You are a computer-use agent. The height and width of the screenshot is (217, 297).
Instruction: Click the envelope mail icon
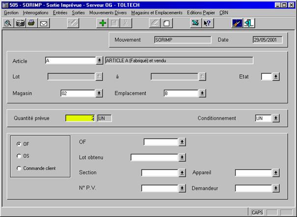point(43,23)
